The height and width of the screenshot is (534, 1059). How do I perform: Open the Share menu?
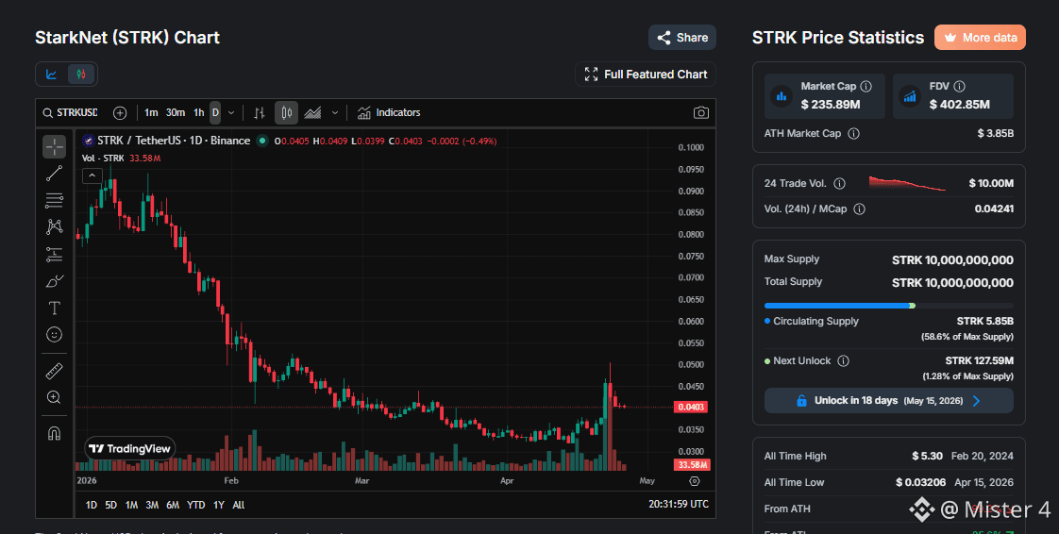coord(682,38)
